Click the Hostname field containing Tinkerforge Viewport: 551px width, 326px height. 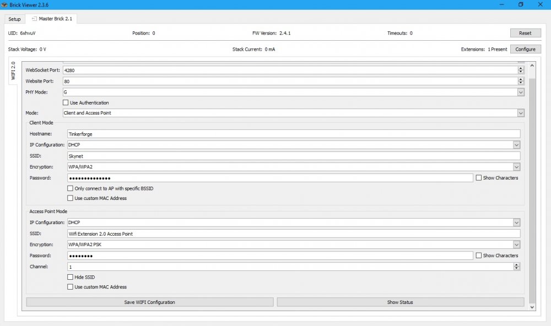(x=293, y=134)
